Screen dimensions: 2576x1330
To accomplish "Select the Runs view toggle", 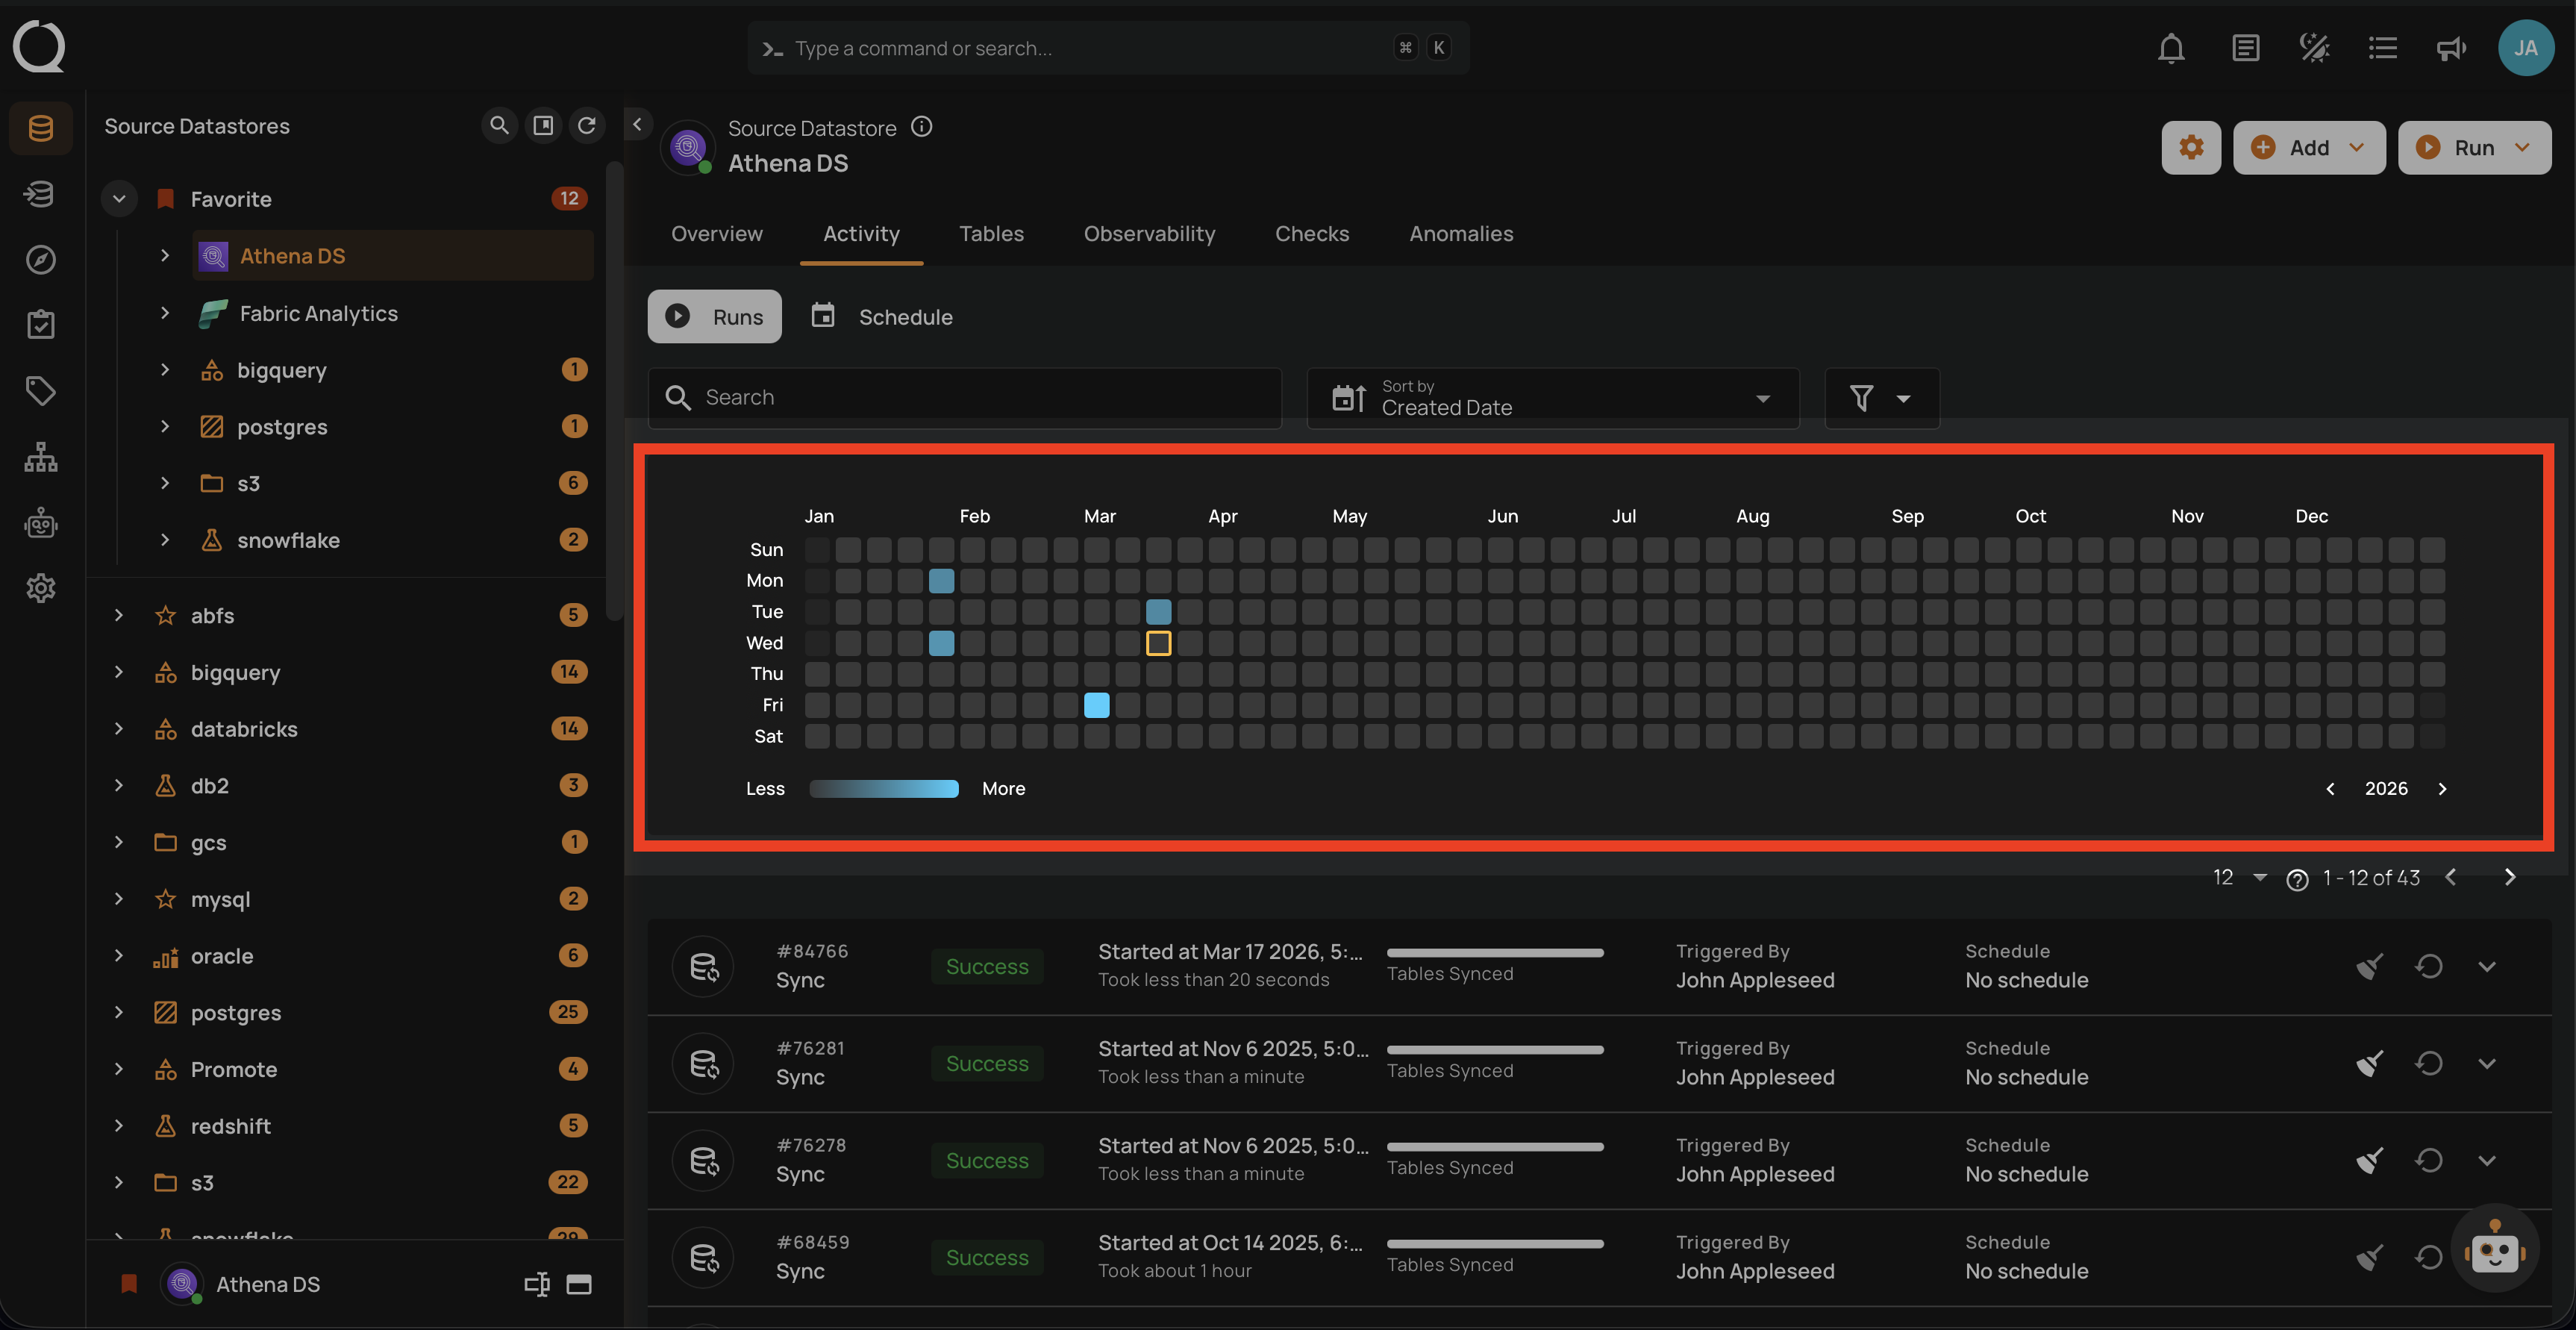I will pos(714,316).
